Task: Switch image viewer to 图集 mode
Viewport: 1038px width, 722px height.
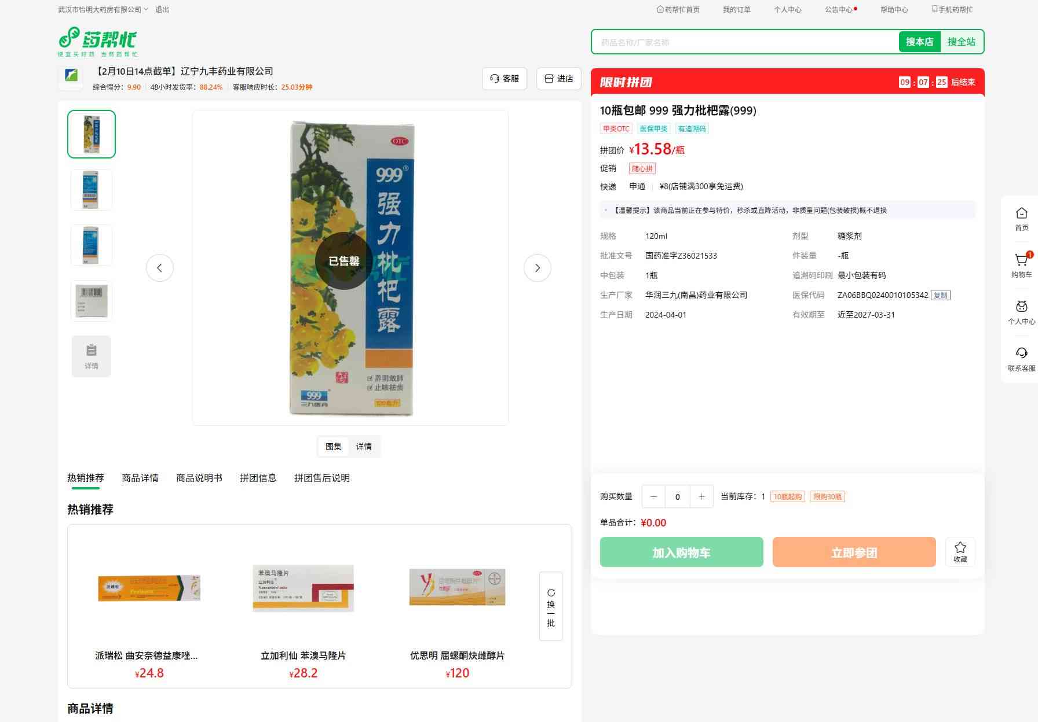Action: [333, 447]
